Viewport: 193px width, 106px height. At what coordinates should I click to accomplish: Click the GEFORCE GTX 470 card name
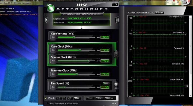tap(79, 18)
